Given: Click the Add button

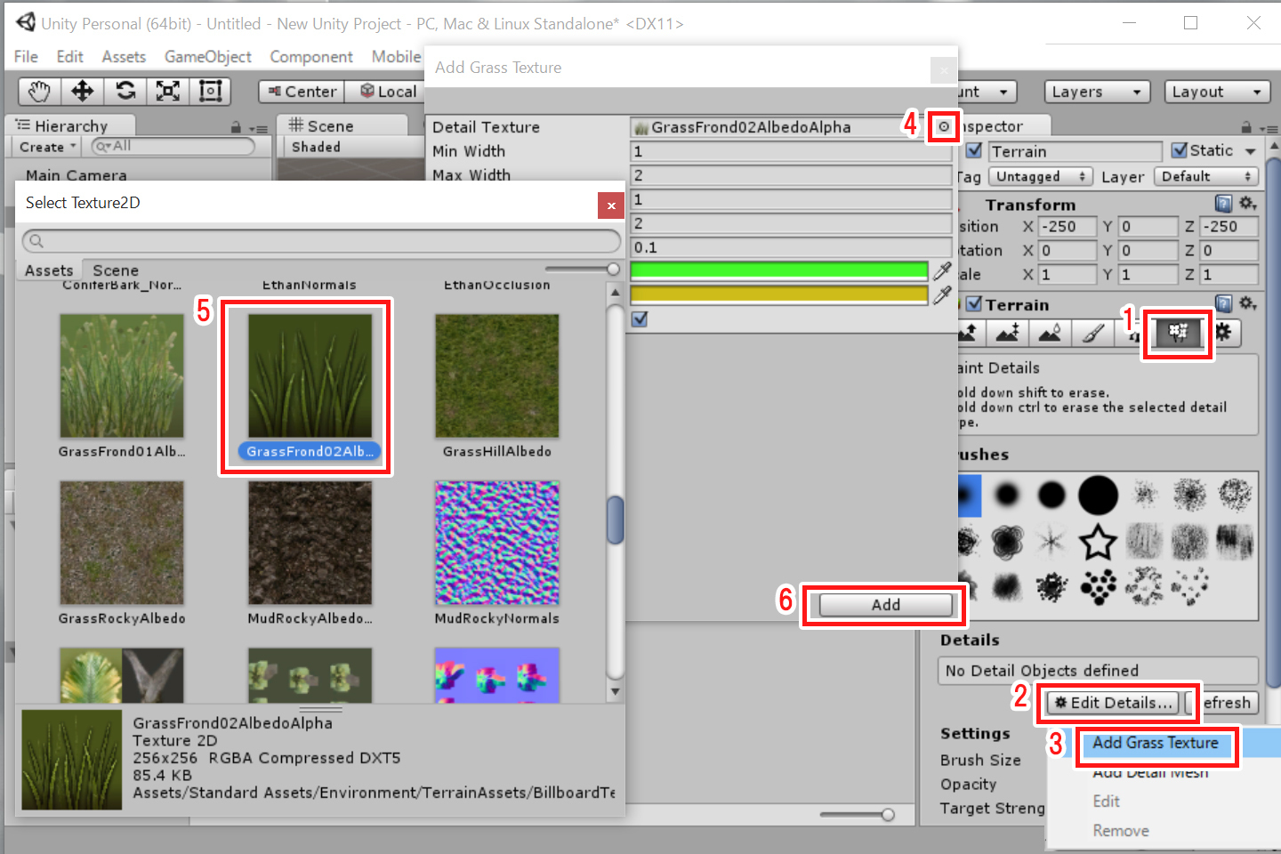Looking at the screenshot, I should [x=885, y=605].
